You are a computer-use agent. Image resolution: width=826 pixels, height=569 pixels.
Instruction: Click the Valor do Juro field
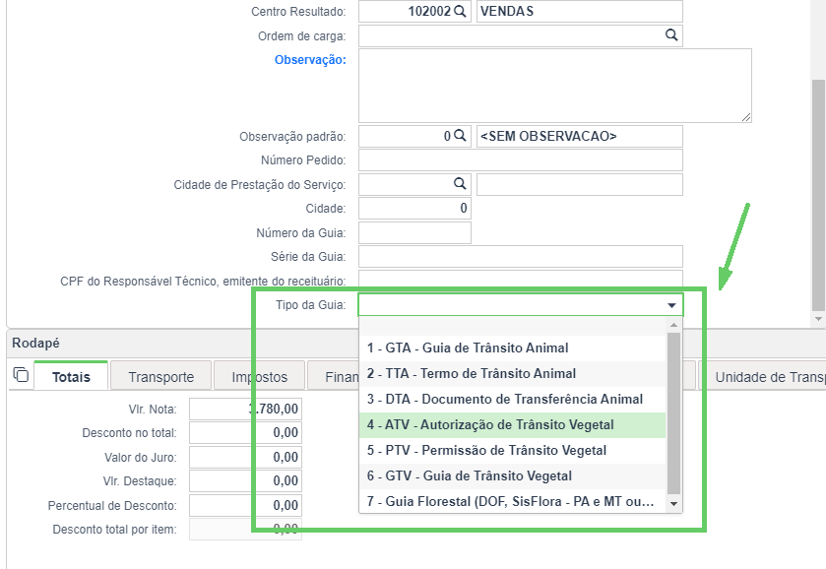(x=245, y=458)
